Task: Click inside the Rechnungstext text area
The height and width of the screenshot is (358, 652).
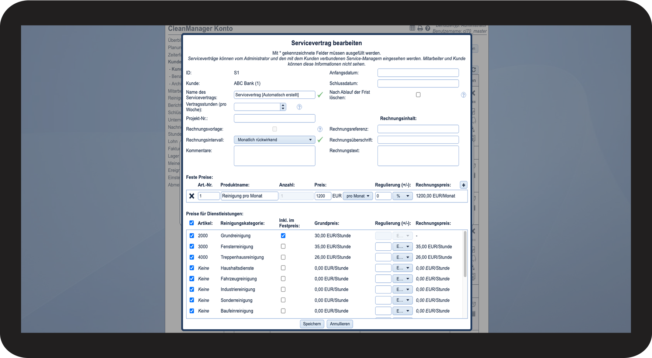Action: pos(418,156)
